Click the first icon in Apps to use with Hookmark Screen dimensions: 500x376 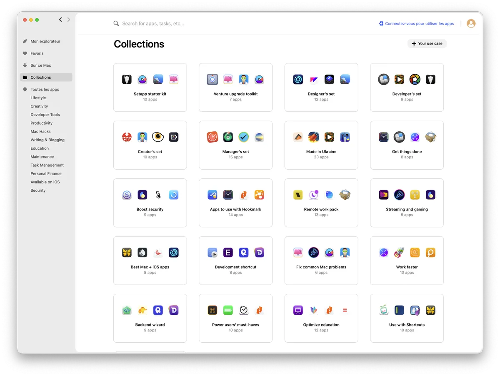pos(212,195)
